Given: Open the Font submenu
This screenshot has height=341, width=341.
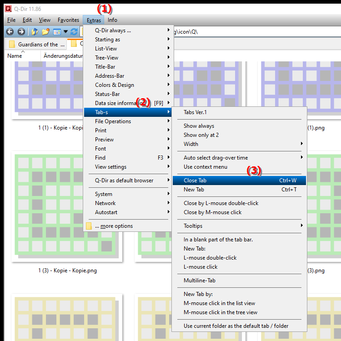Looking at the screenshot, I should coord(128,149).
